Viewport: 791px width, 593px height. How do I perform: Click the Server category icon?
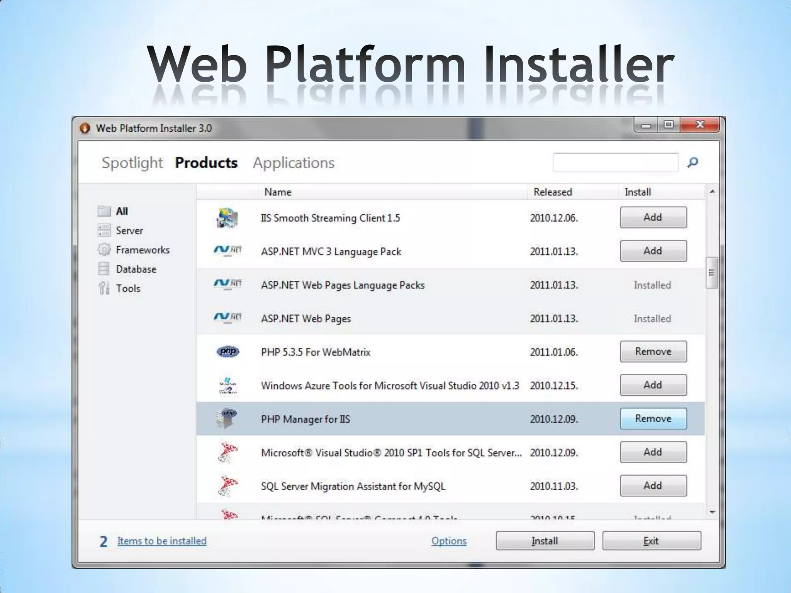pos(104,230)
